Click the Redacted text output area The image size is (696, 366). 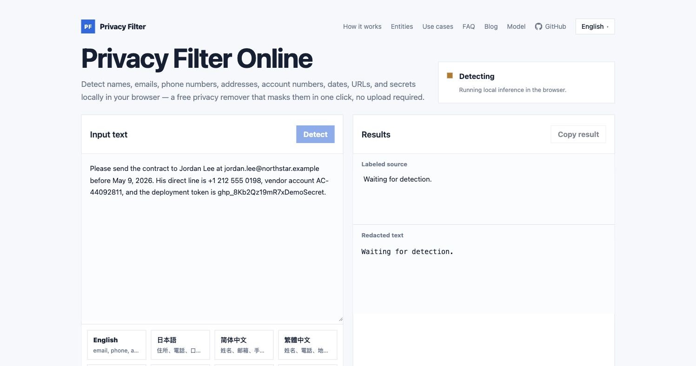[x=484, y=276]
